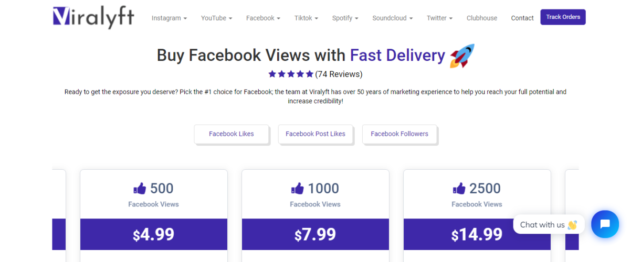Select the Facebook Likes button
The width and height of the screenshot is (631, 262).
(232, 134)
